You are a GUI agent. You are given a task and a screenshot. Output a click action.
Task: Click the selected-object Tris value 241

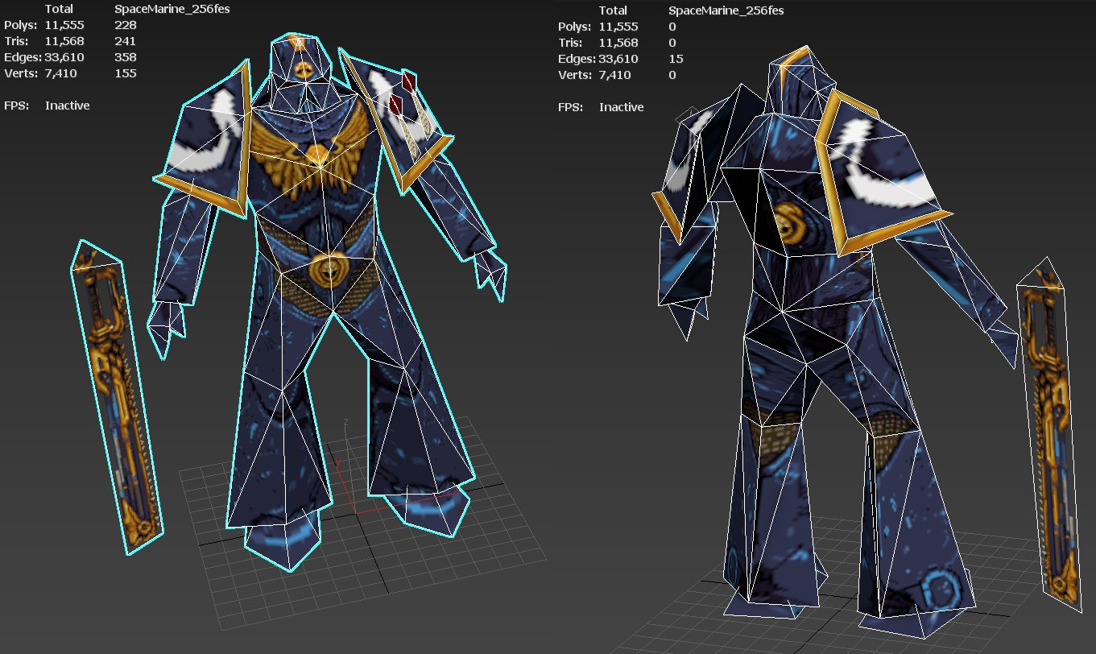click(x=126, y=41)
